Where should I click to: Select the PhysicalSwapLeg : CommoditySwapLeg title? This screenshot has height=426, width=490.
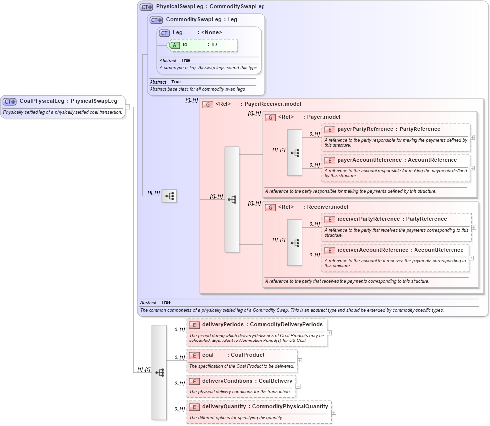(x=210, y=6)
